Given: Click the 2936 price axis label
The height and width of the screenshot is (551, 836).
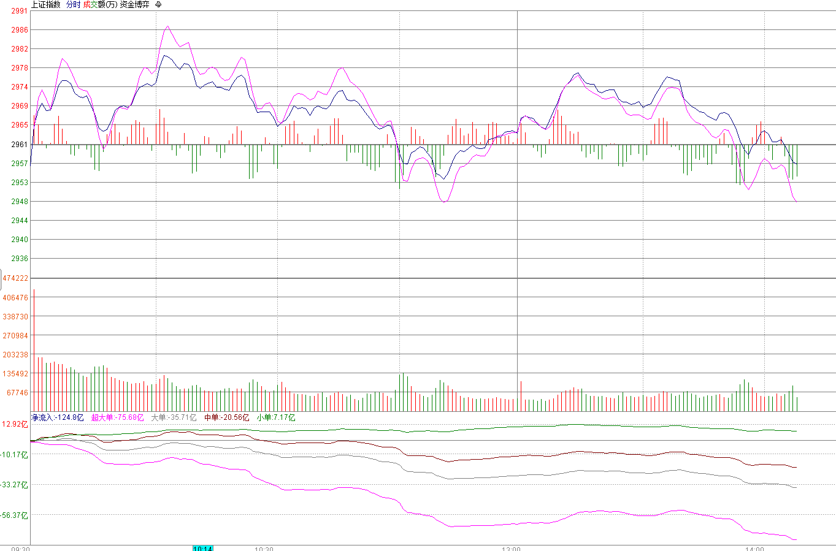Looking at the screenshot, I should pyautogui.click(x=20, y=258).
